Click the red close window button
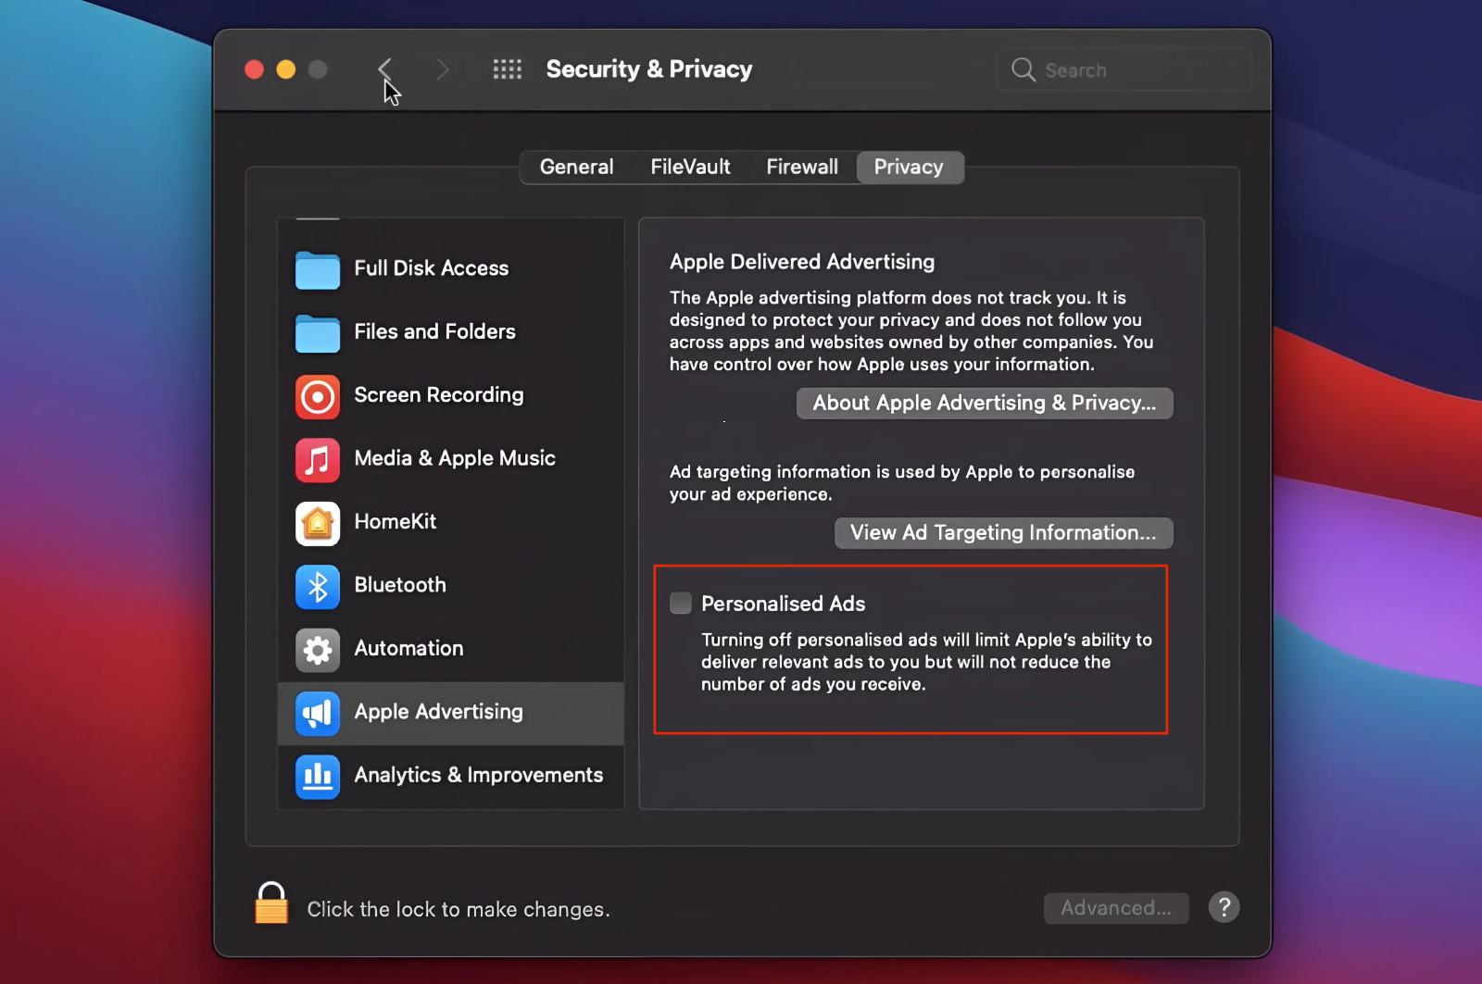The width and height of the screenshot is (1482, 984). [x=254, y=69]
